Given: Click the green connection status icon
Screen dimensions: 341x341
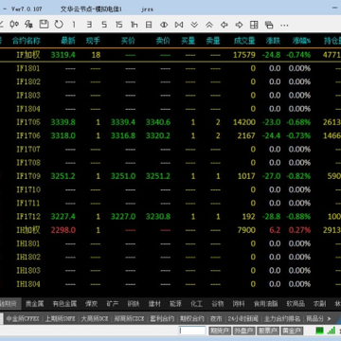Looking at the screenshot, I should tap(320, 331).
